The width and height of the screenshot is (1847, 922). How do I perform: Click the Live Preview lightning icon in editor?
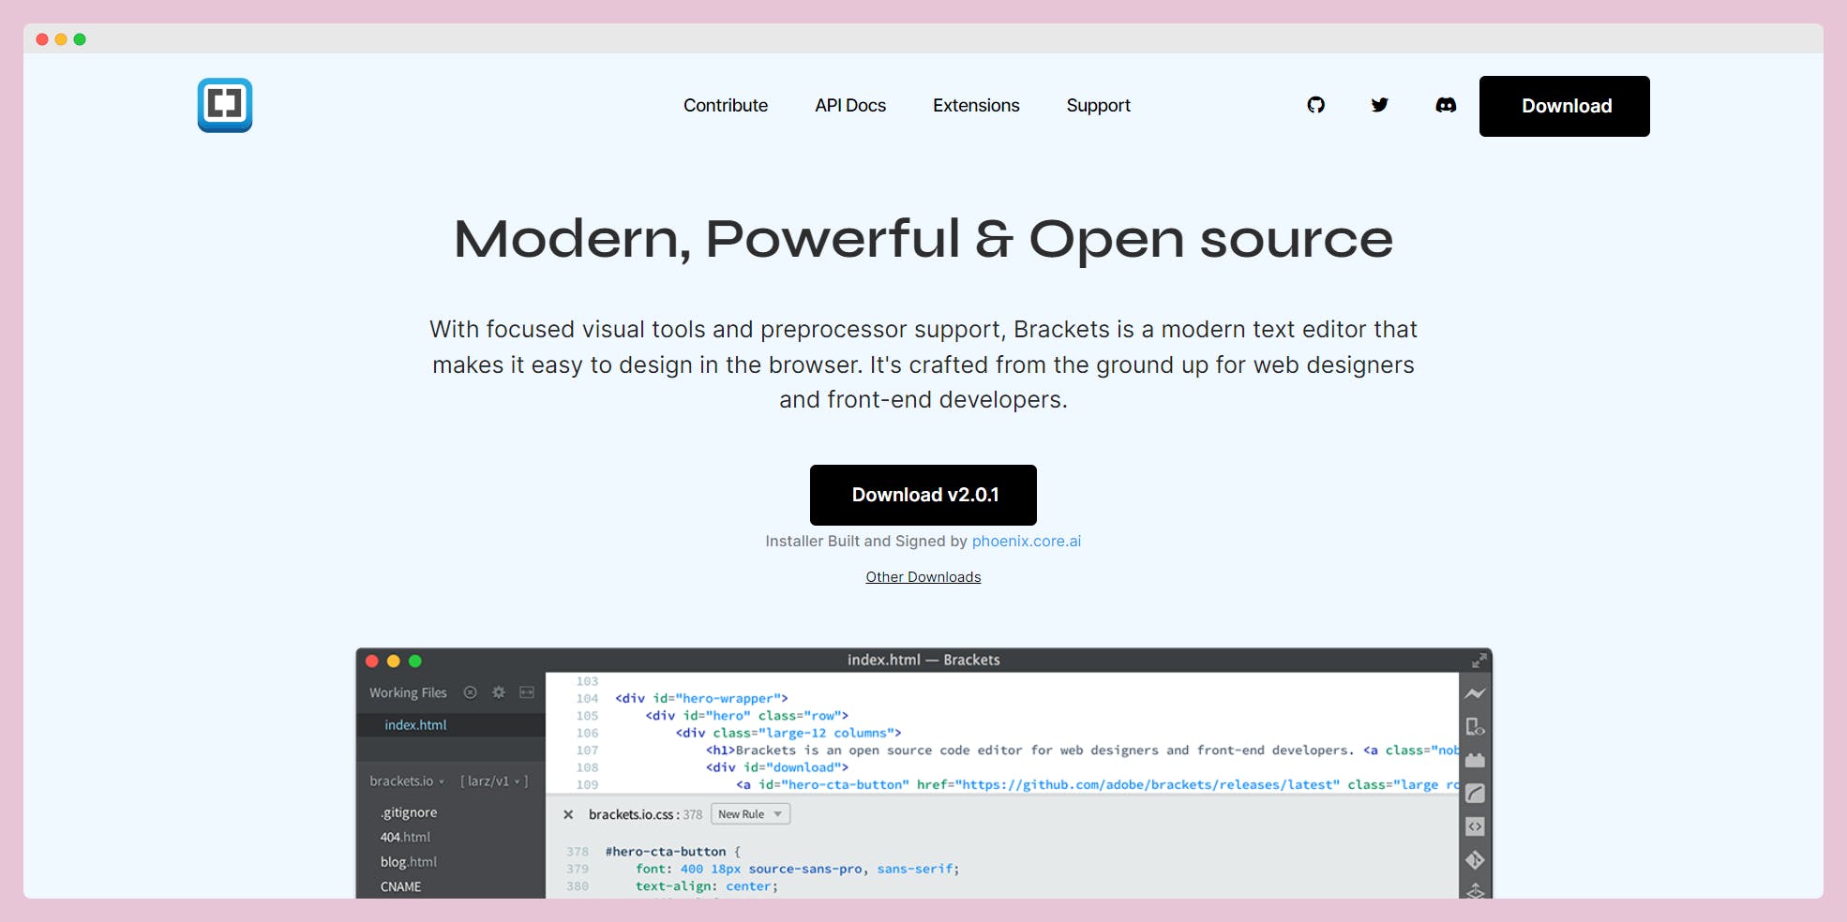1475,693
